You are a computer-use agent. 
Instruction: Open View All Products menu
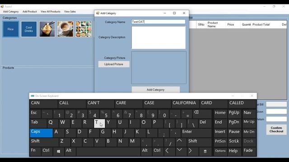(x=51, y=12)
